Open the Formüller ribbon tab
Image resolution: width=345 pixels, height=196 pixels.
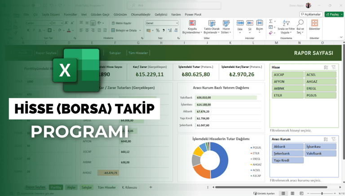71,14
